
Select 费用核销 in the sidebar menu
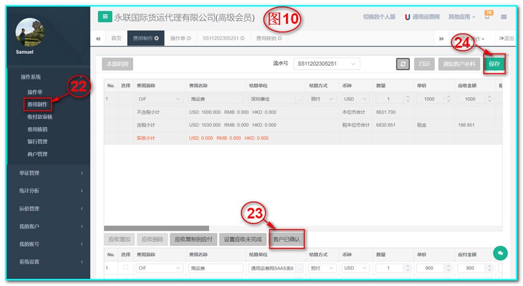pyautogui.click(x=37, y=129)
